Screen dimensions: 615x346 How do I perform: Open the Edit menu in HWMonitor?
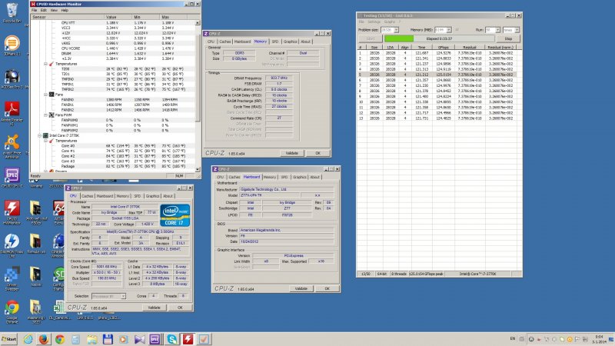44,10
